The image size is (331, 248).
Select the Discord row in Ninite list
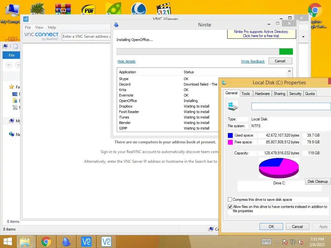[x=168, y=84]
